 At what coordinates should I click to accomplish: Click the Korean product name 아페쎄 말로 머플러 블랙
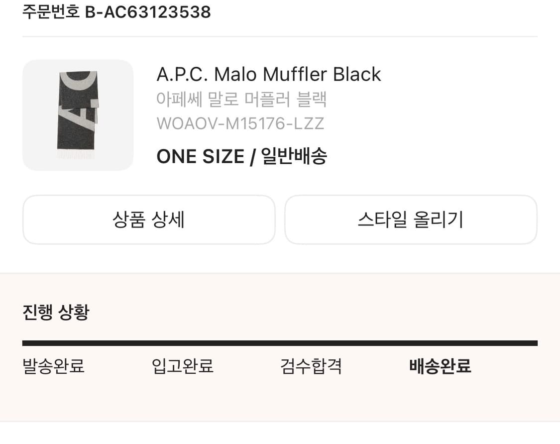click(x=241, y=99)
